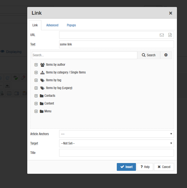Switch to the Popups tab

pos(71,25)
